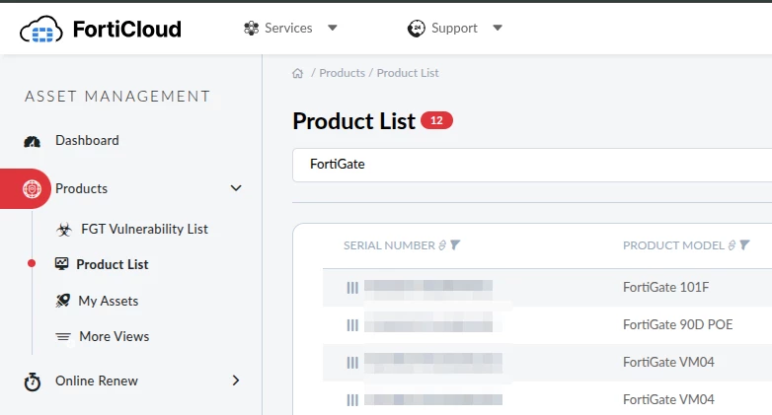Viewport: 772px width, 415px height.
Task: Go to Dashboard in sidebar
Action: tap(87, 141)
